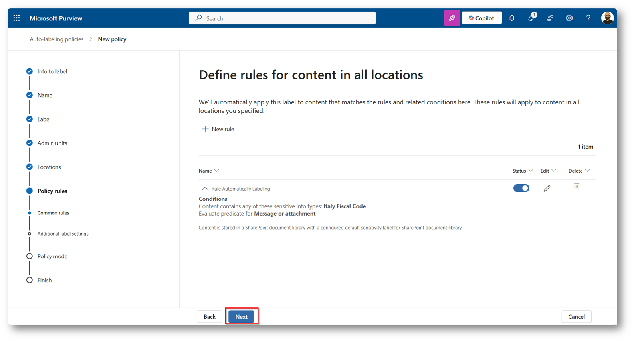634x342 pixels.
Task: Open the Copilot button
Action: coord(481,18)
